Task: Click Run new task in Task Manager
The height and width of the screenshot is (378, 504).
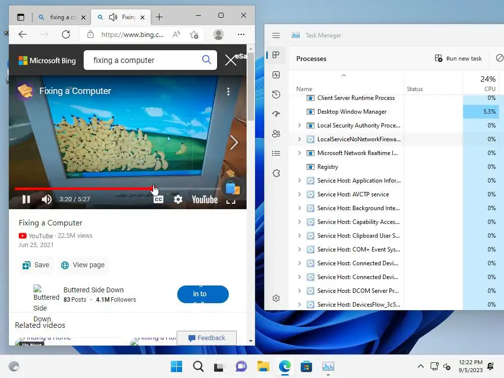Action: (x=458, y=59)
